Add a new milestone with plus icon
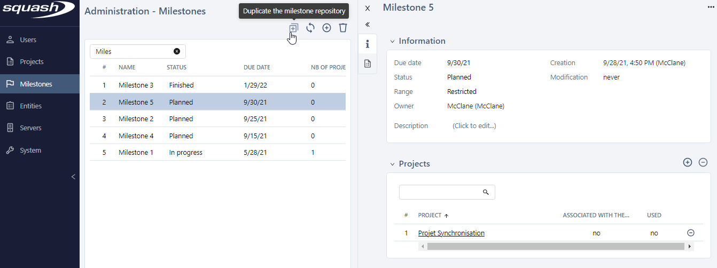 (326, 28)
